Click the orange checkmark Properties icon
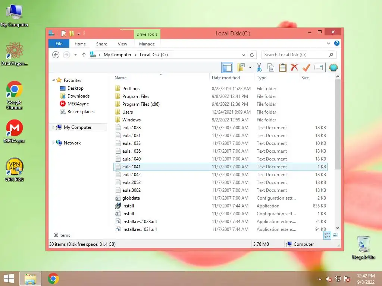This screenshot has width=382, height=286. (306, 67)
